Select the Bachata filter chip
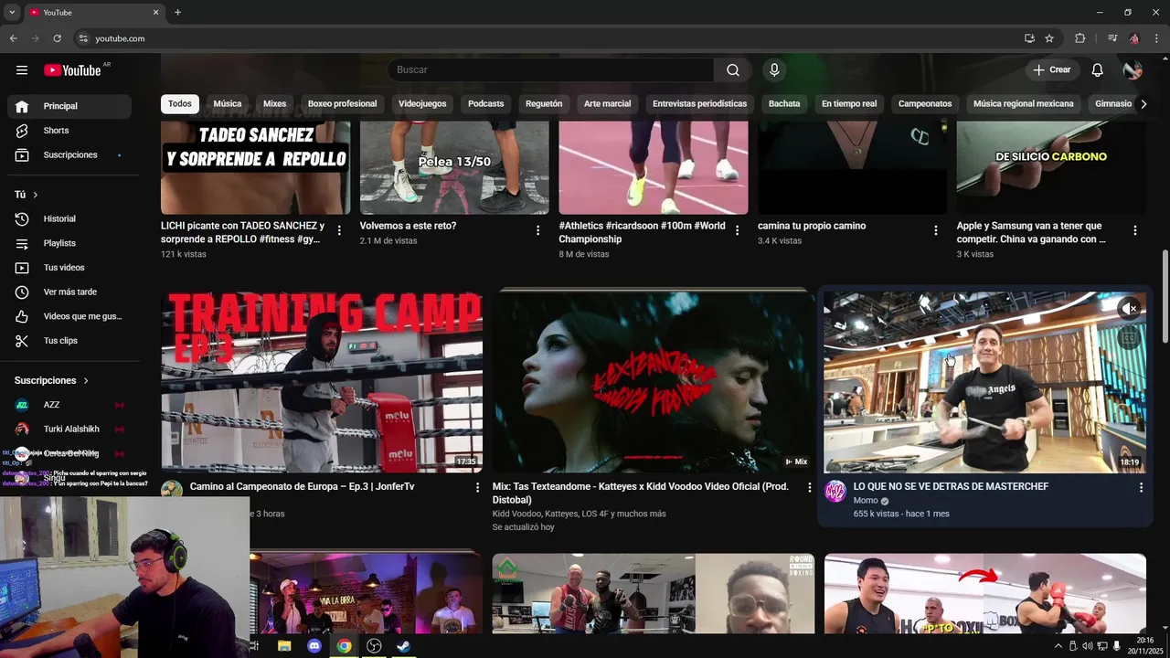This screenshot has width=1170, height=658. tap(784, 104)
